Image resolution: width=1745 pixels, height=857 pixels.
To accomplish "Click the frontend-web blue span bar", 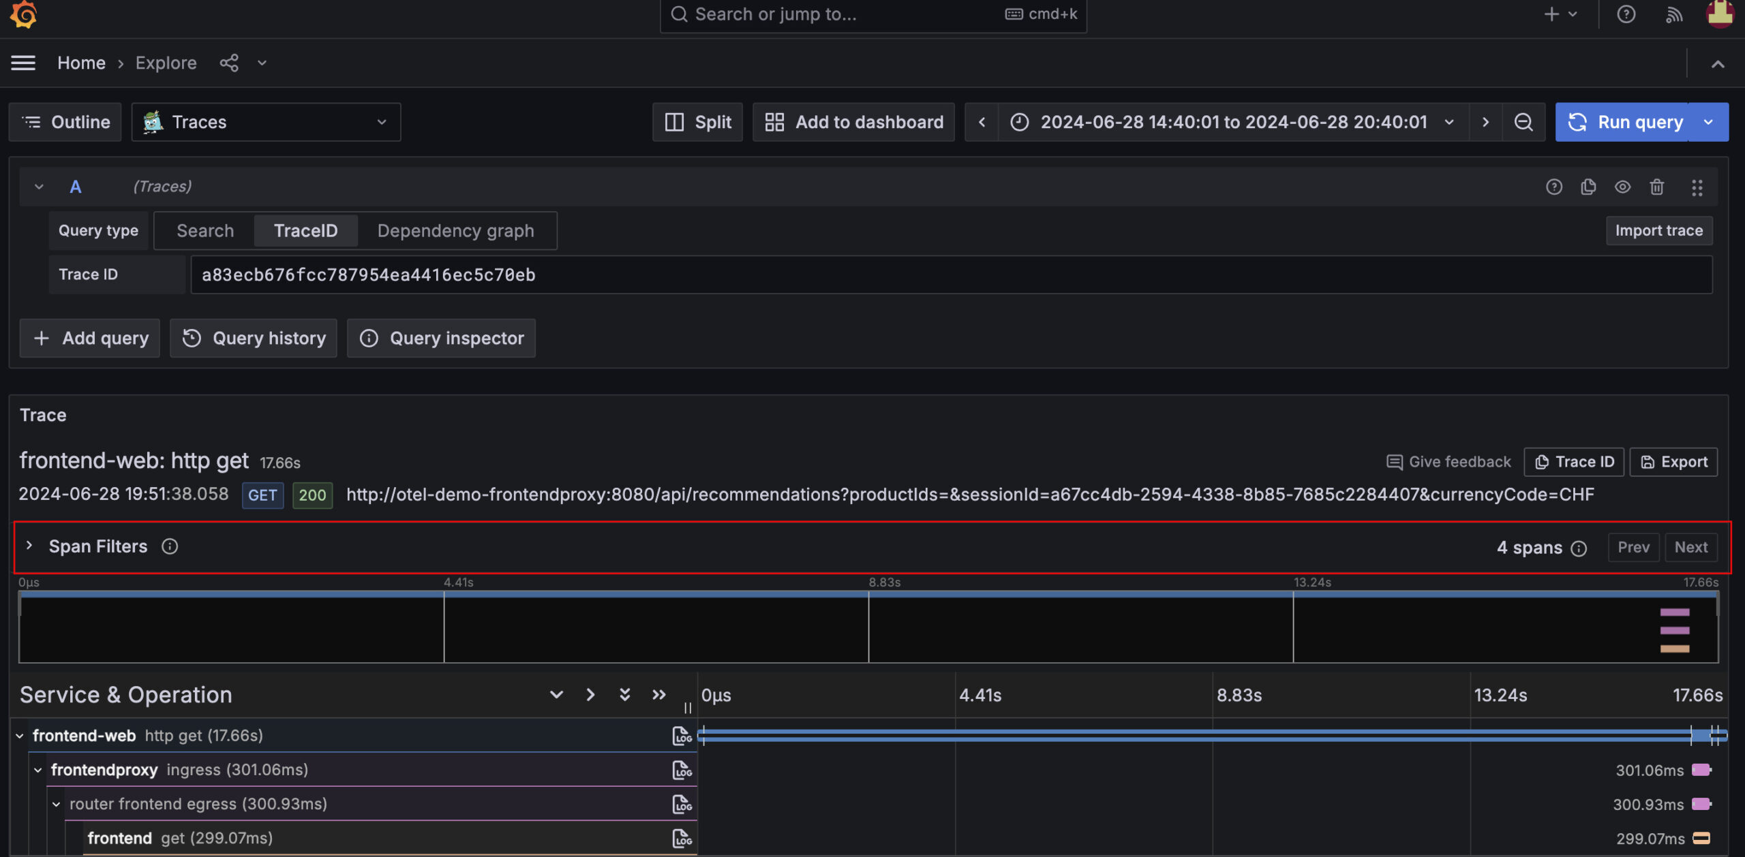I will point(1212,735).
